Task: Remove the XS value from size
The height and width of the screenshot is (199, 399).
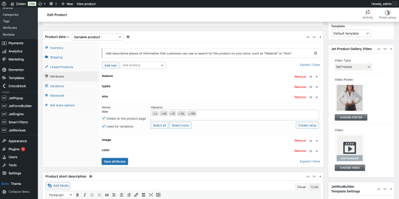Action: pos(189,114)
